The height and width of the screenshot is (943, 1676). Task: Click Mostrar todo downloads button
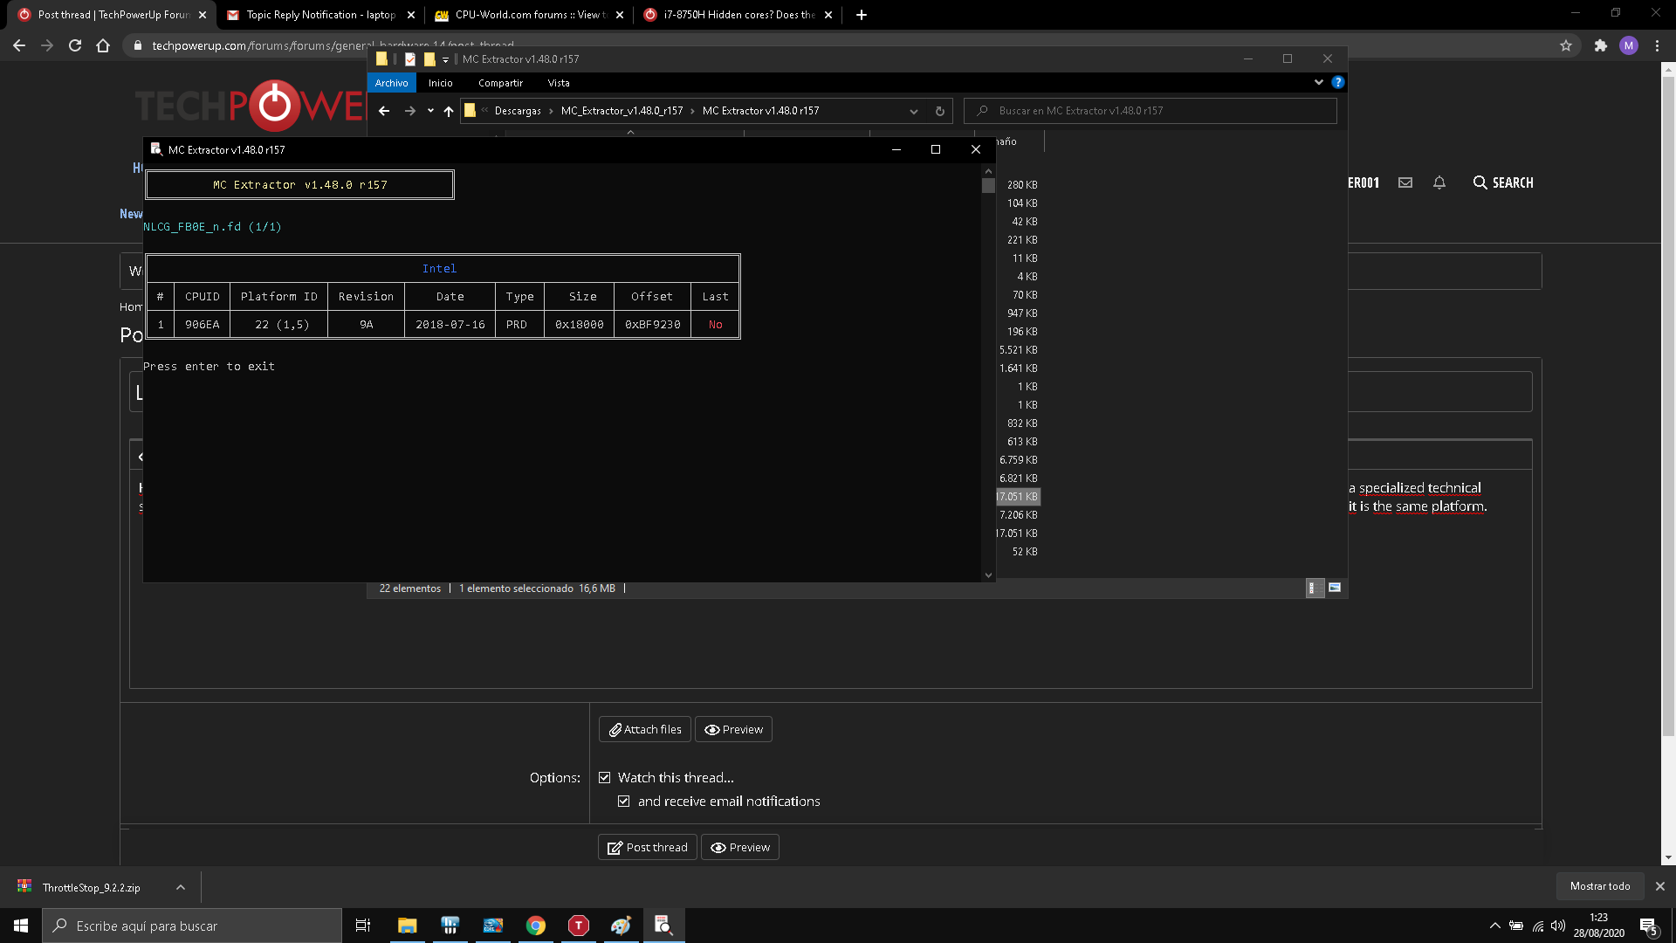tap(1600, 886)
